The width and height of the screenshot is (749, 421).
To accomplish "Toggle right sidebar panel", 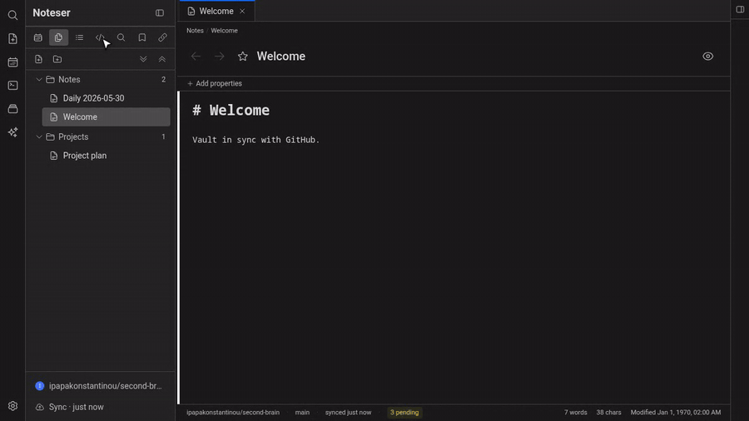I will [x=740, y=9].
